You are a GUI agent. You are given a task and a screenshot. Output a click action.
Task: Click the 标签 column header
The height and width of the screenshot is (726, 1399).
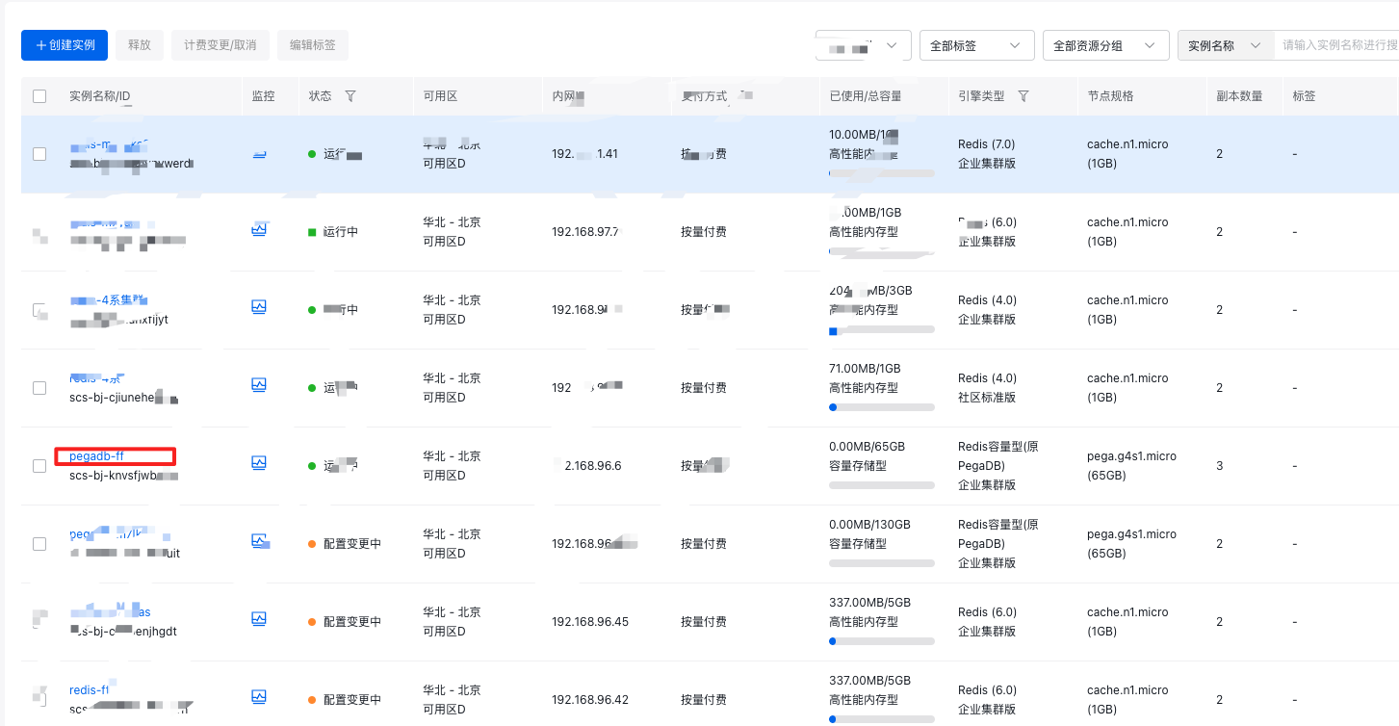(x=1305, y=96)
